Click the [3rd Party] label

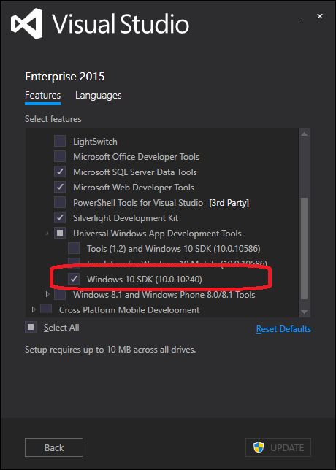229,203
